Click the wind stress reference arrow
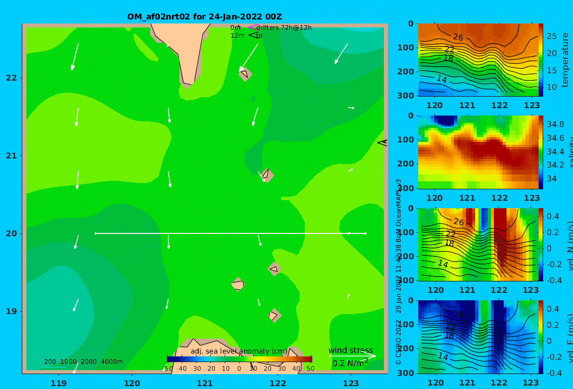This screenshot has height=389, width=573. (x=352, y=356)
